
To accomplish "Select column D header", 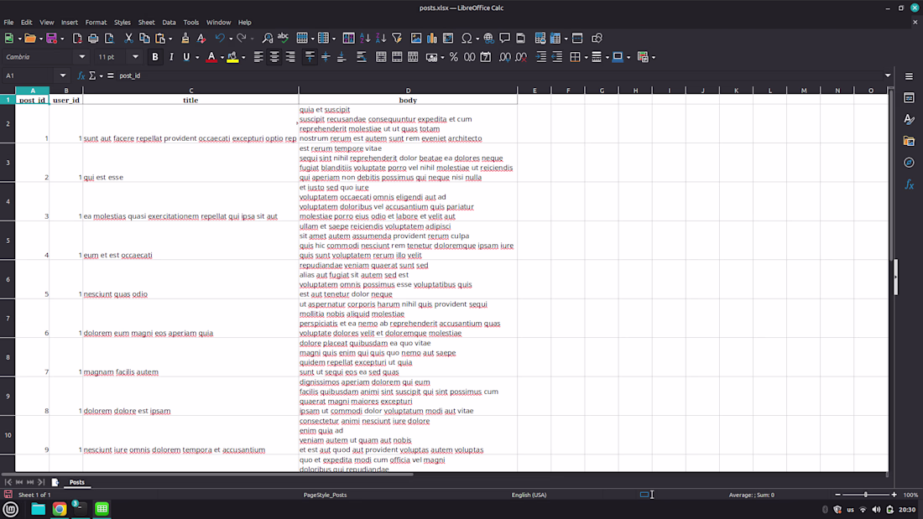I will click(x=408, y=90).
